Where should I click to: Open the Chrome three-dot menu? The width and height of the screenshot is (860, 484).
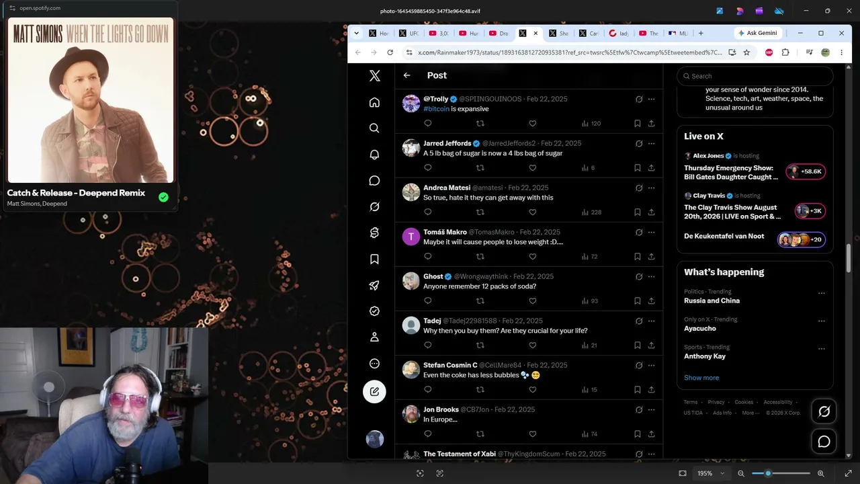tap(841, 52)
